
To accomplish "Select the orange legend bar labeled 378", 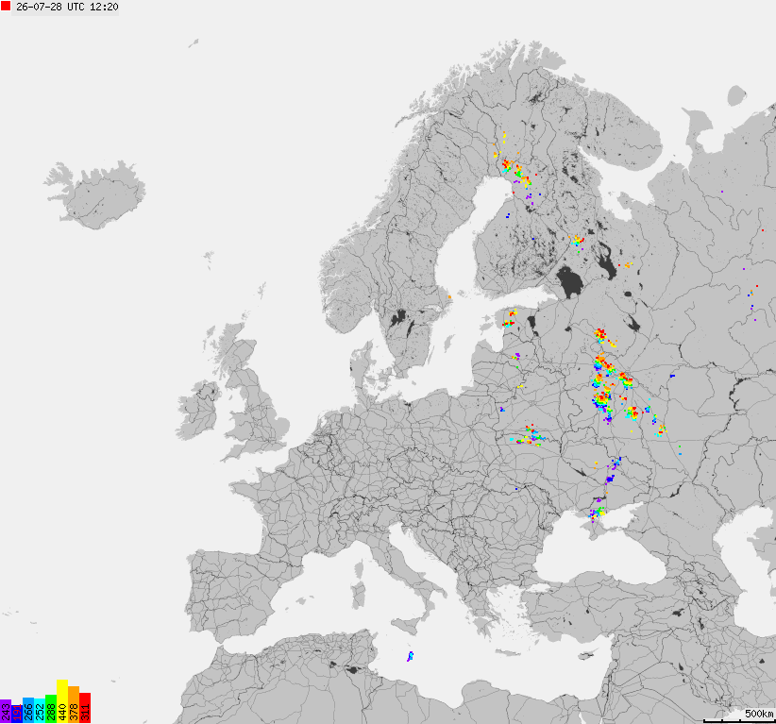I will point(74,705).
